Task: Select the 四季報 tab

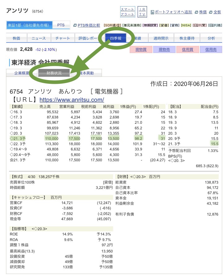Action: pos(116,38)
